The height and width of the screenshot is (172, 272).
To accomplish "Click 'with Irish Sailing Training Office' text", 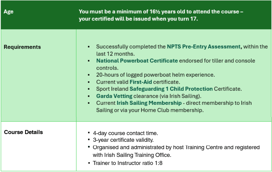I will pos(132,155).
